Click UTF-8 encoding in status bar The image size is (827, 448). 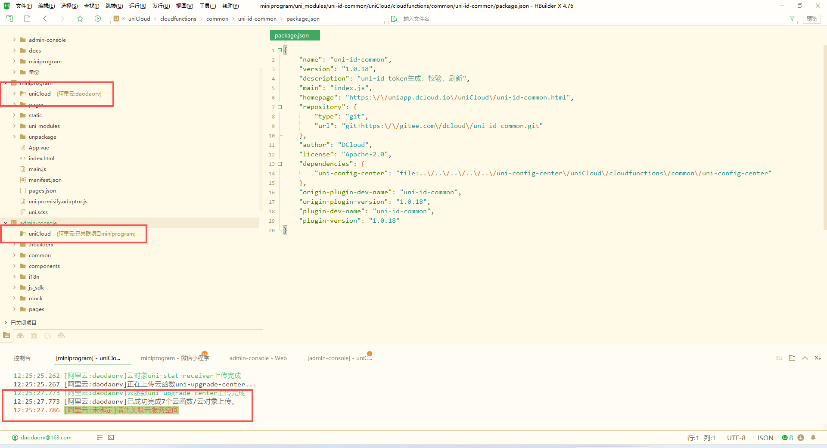736,438
